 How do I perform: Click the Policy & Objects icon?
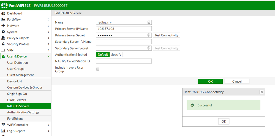[x=3, y=38]
